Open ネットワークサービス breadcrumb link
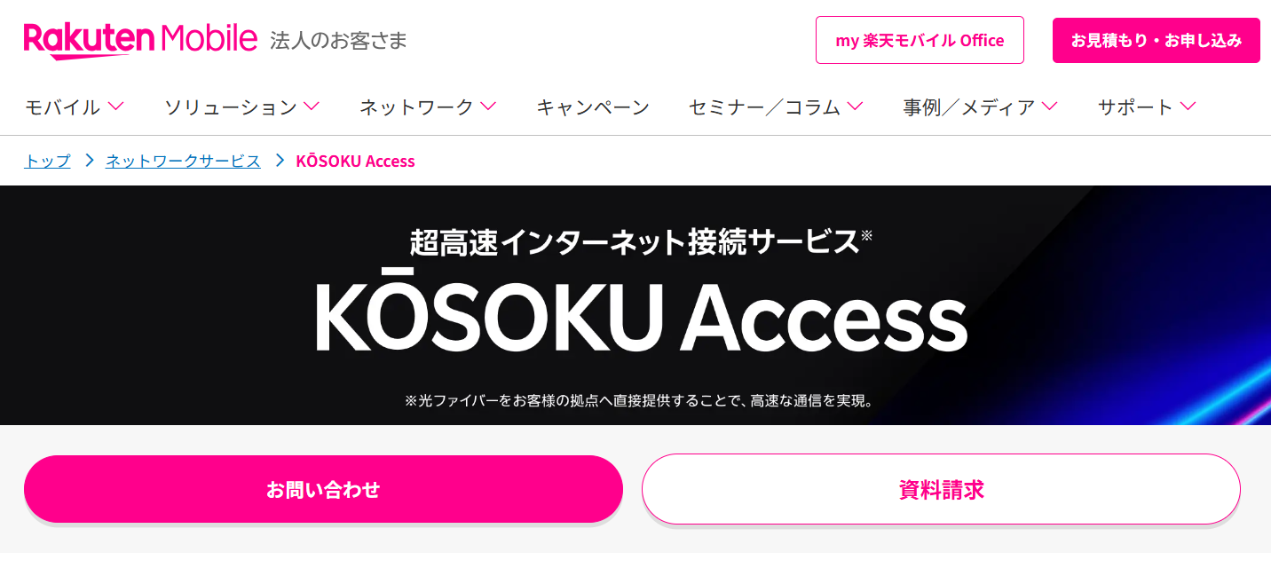Image resolution: width=1271 pixels, height=568 pixels. point(183,161)
